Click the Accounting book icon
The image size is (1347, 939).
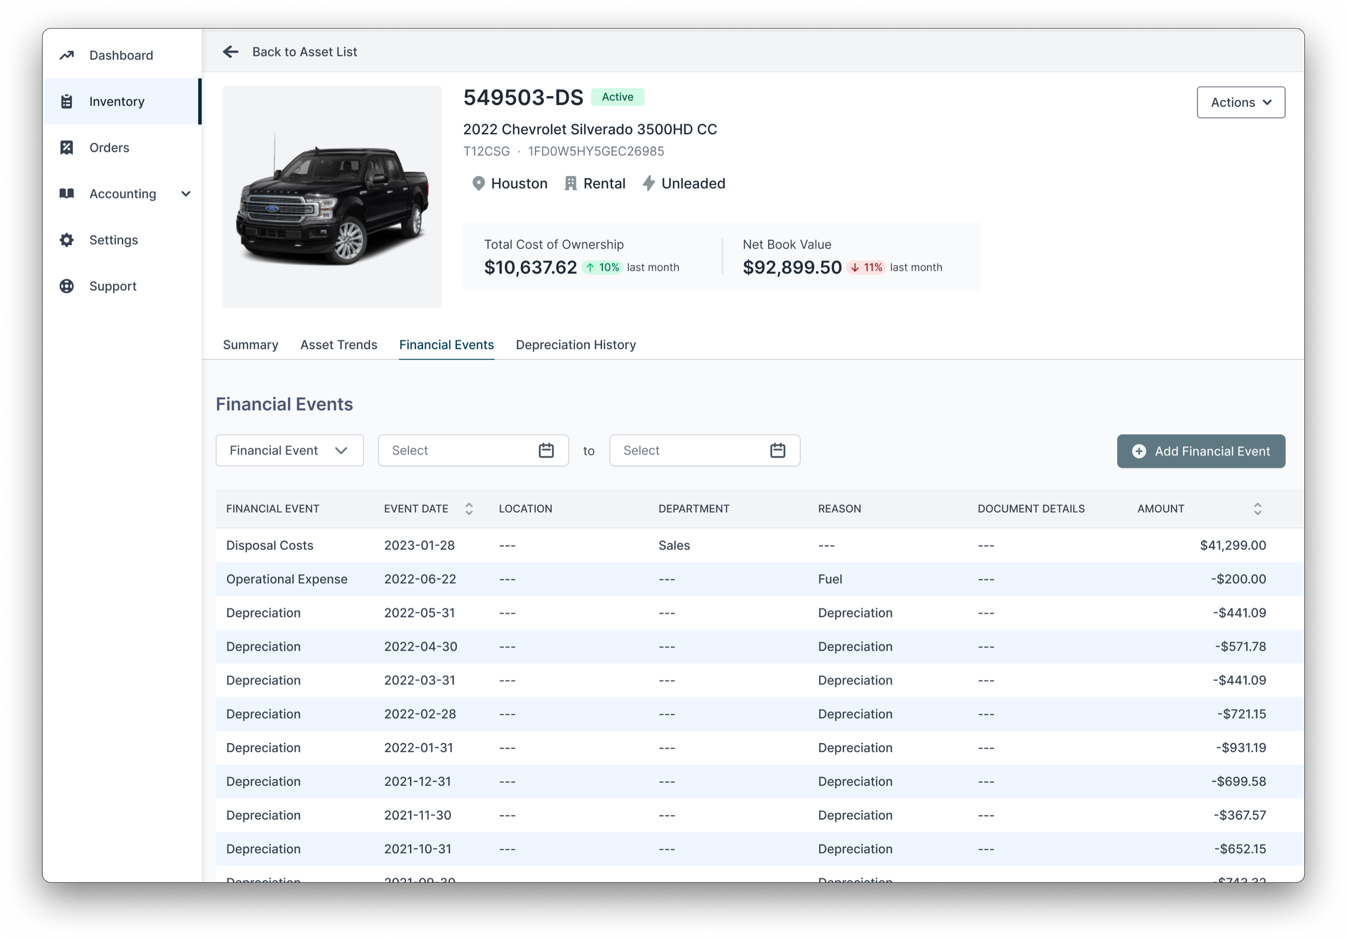(67, 194)
